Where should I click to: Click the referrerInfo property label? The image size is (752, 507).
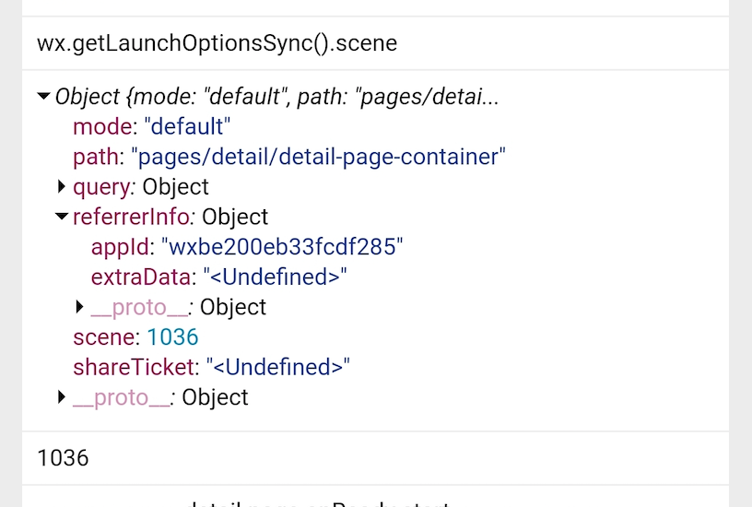132,218
